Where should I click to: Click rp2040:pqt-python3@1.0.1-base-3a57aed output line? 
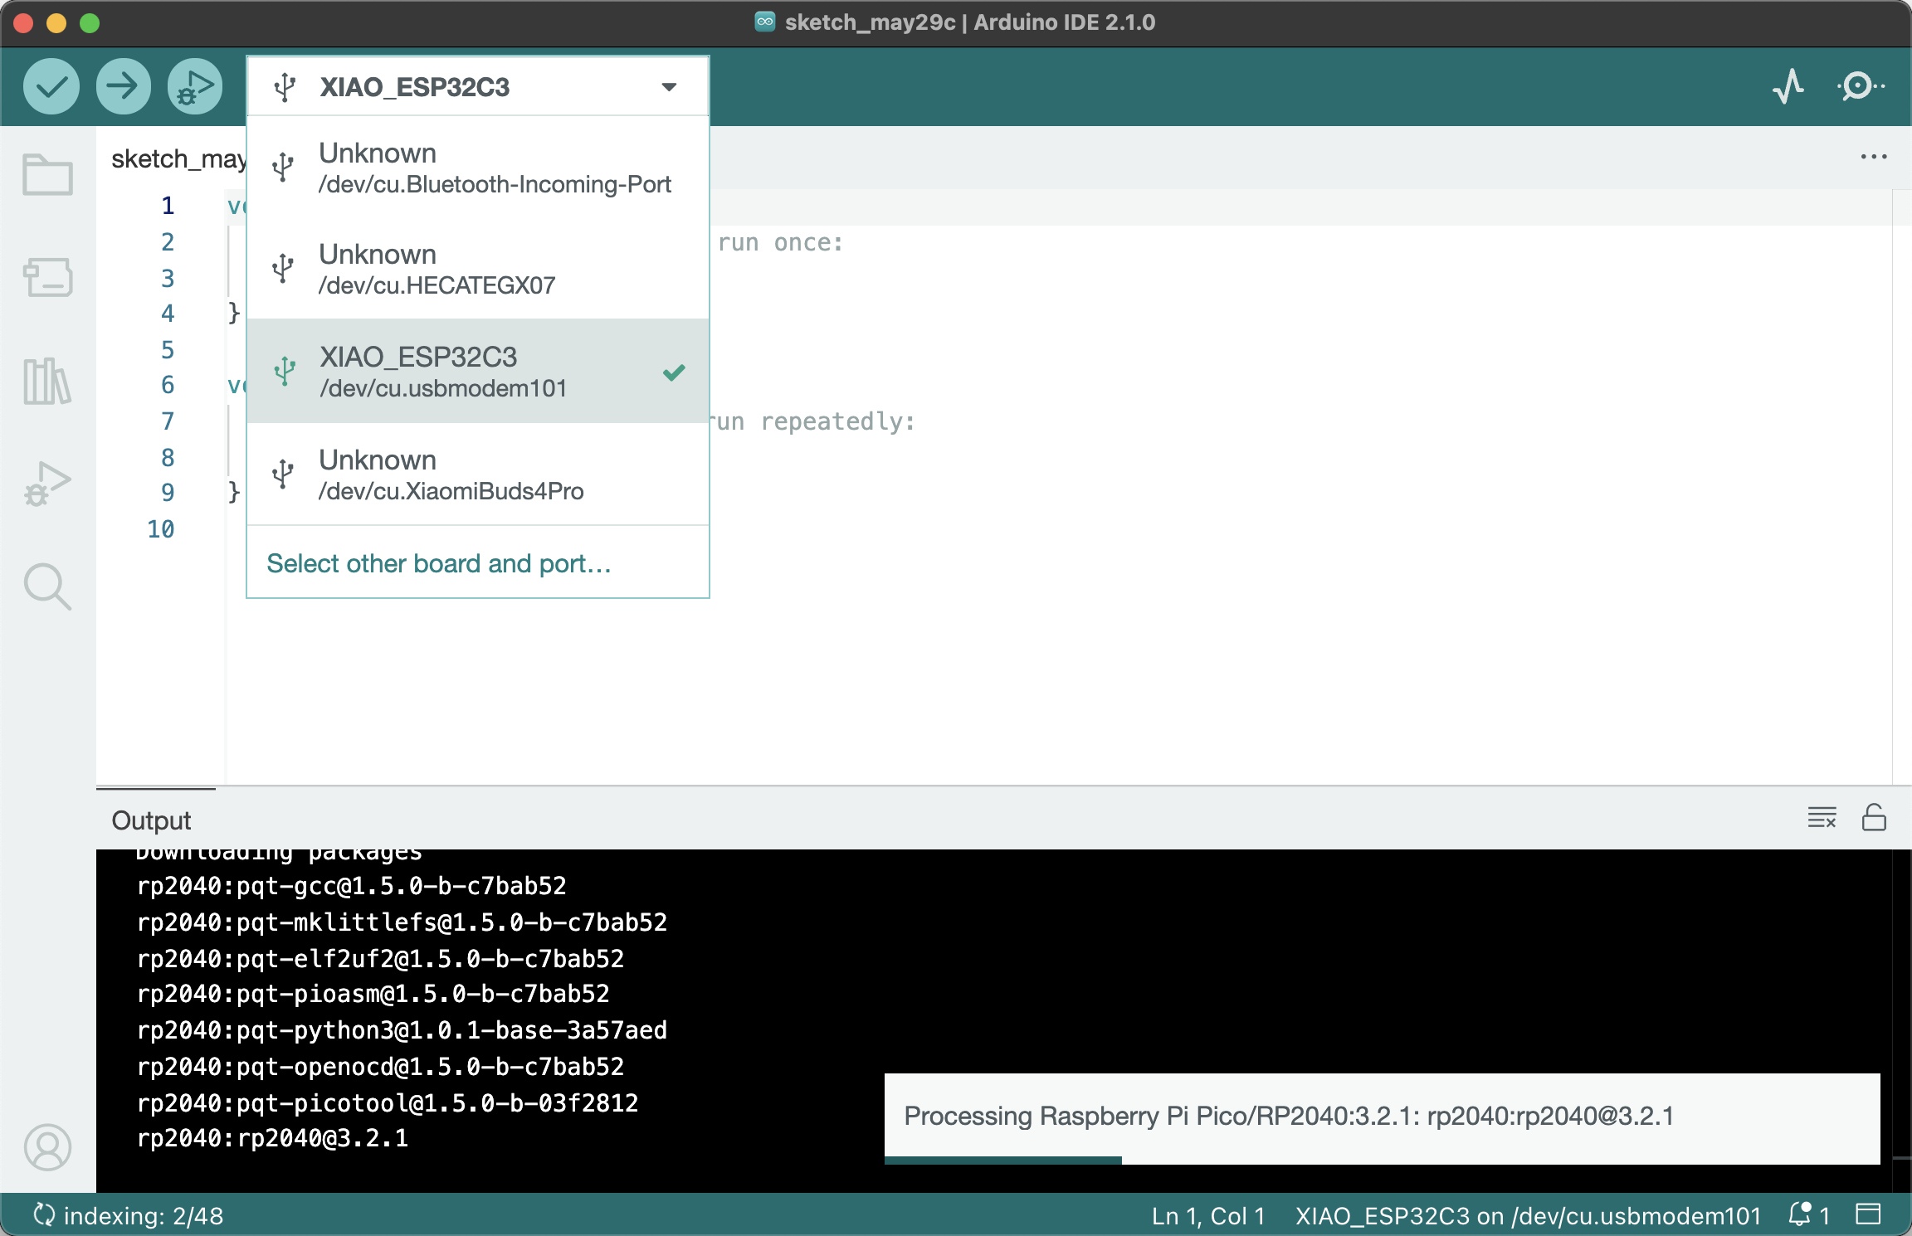pyautogui.click(x=402, y=1030)
